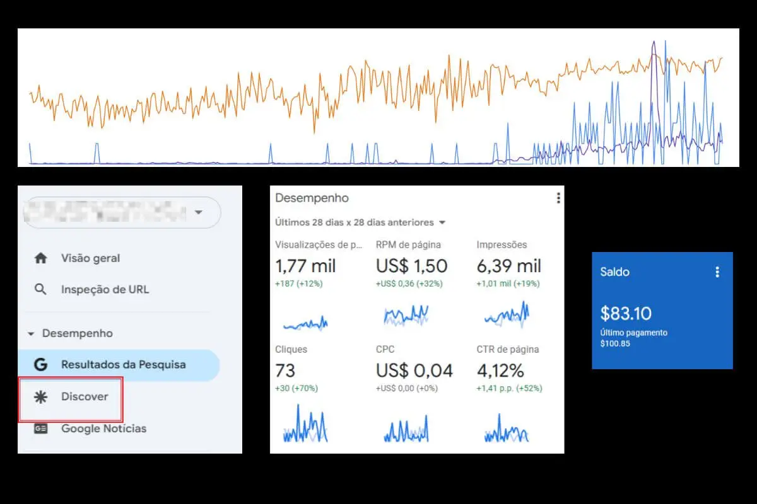757x504 pixels.
Task: Click the Discover asterisk icon
Action: coord(41,397)
